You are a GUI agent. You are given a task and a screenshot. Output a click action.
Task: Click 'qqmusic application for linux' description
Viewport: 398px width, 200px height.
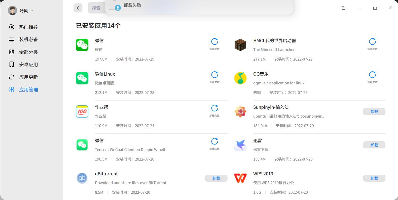pyautogui.click(x=279, y=83)
